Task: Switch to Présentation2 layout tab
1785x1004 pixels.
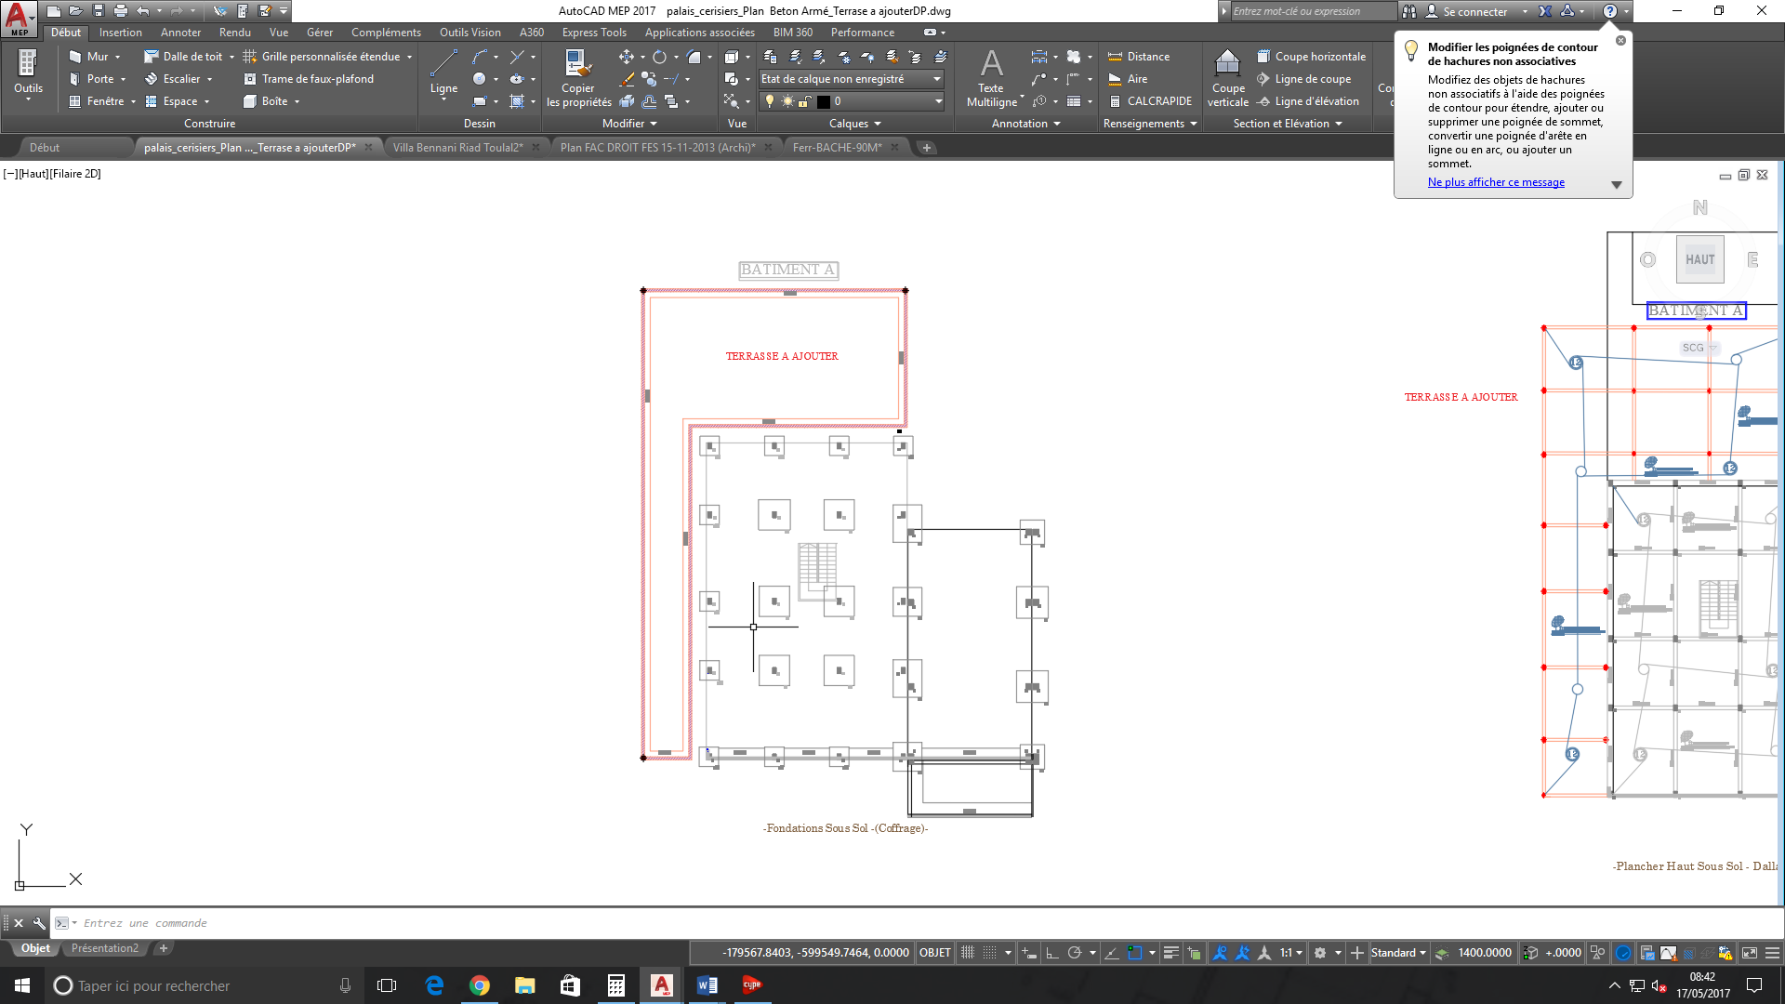Action: (x=105, y=948)
